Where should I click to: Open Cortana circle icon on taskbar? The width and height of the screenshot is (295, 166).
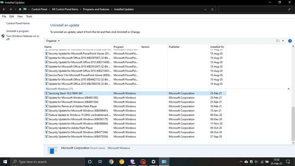(90, 162)
